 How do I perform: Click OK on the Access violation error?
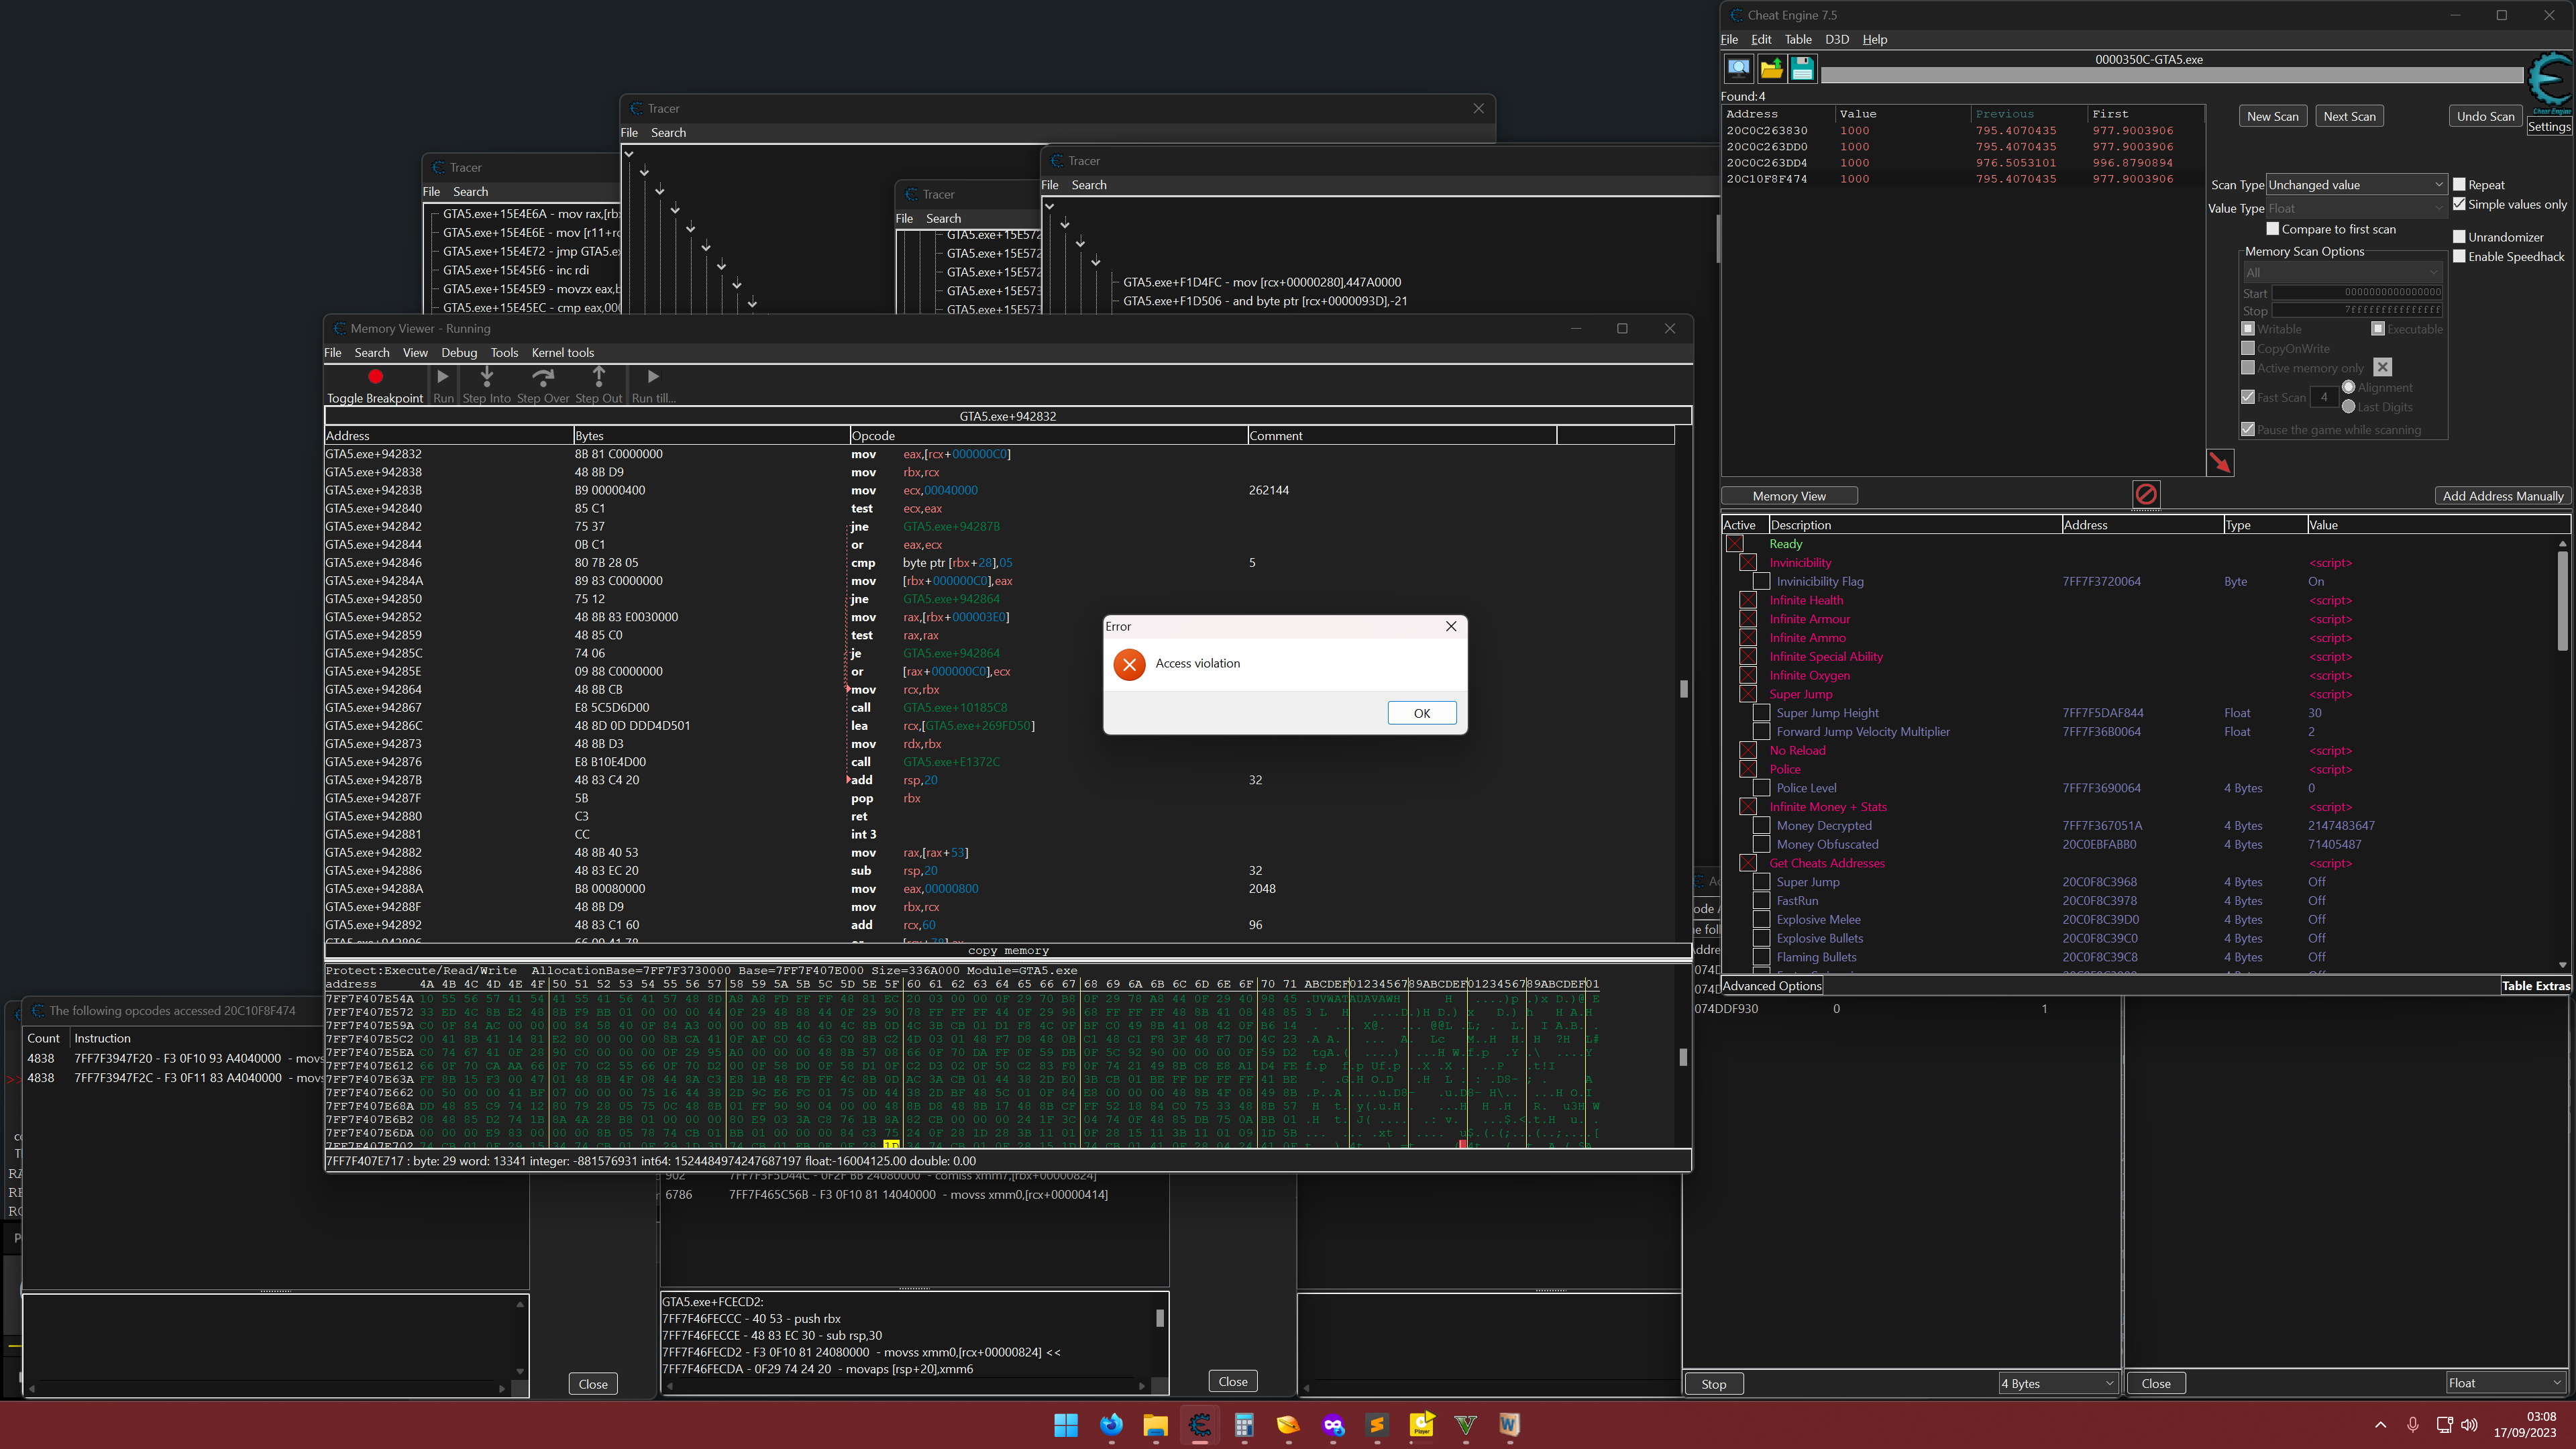click(1421, 713)
